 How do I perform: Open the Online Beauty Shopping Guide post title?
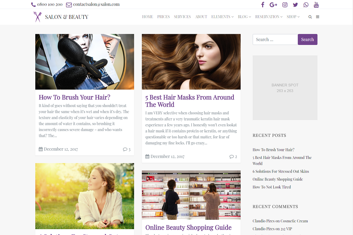pyautogui.click(x=188, y=227)
